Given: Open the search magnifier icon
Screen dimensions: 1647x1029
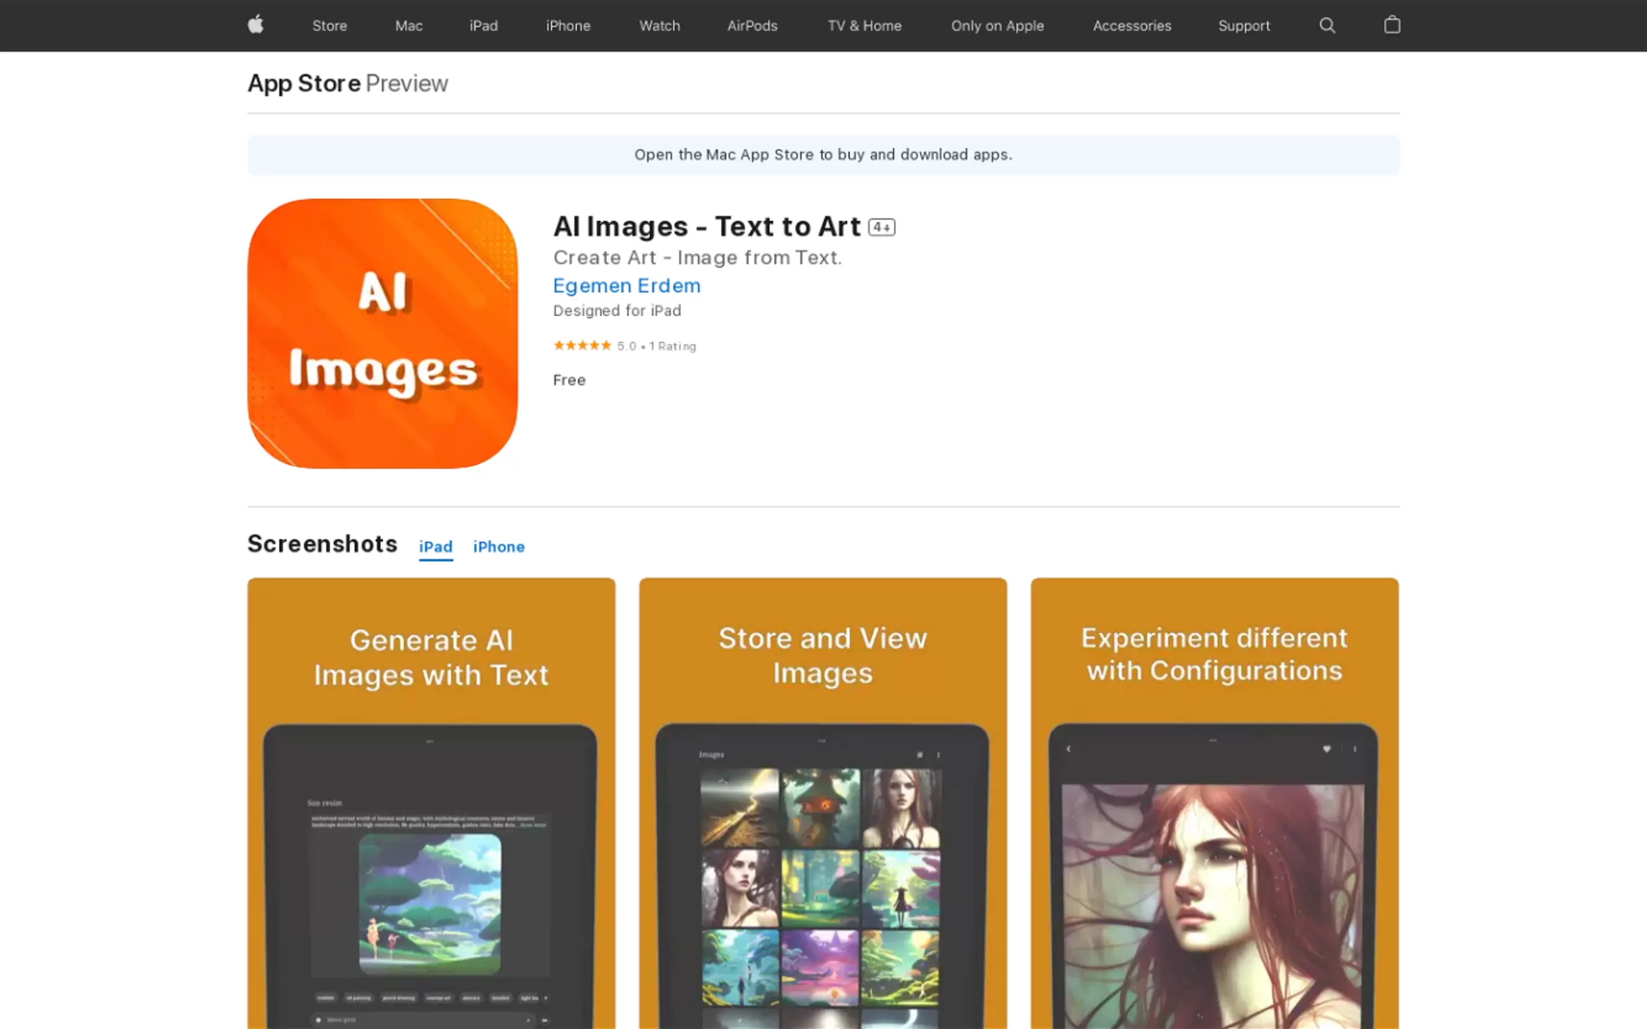Looking at the screenshot, I should pyautogui.click(x=1327, y=26).
